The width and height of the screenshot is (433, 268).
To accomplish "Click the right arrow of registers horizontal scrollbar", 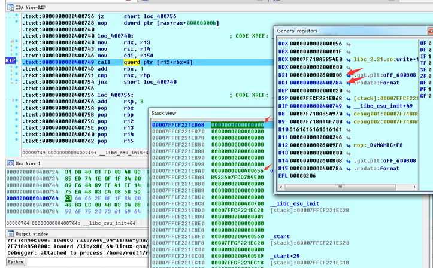I will [414, 187].
